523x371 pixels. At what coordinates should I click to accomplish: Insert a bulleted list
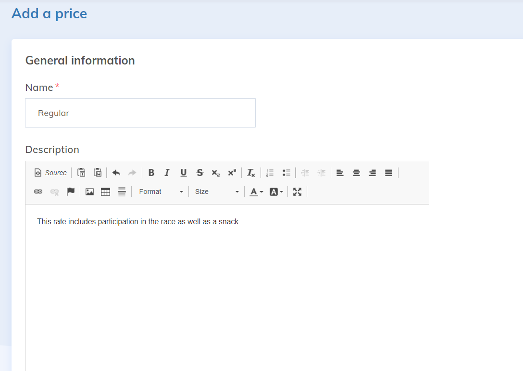pyautogui.click(x=286, y=173)
